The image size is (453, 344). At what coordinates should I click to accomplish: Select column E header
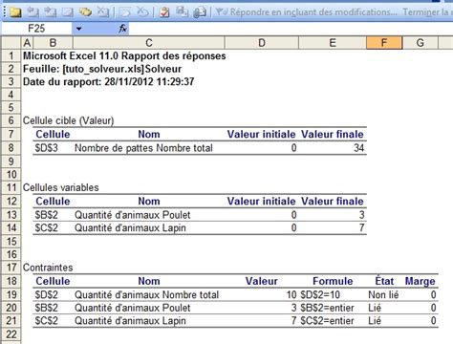coord(333,43)
